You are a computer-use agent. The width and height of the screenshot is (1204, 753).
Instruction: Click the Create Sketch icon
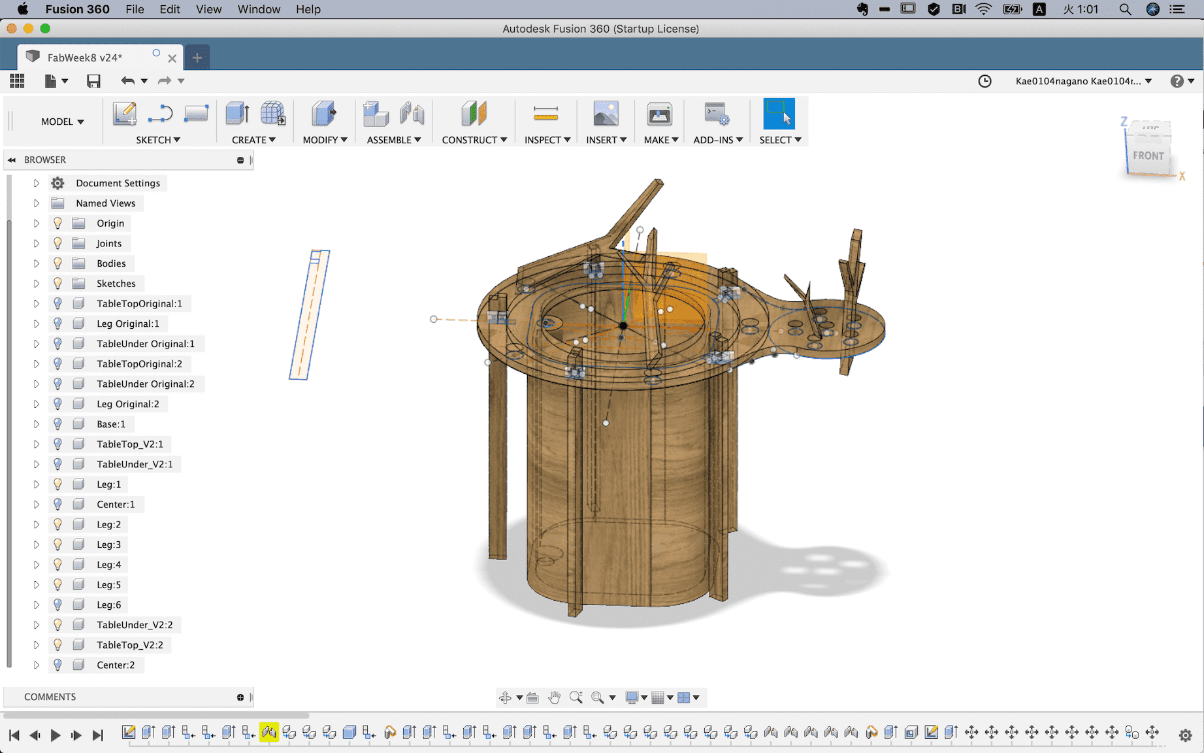[125, 114]
